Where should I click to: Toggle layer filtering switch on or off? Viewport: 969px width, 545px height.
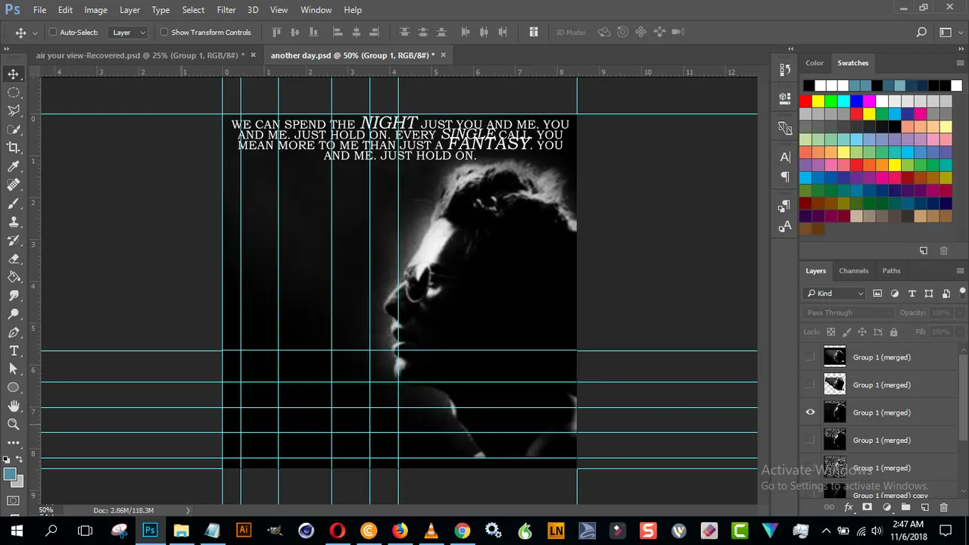click(963, 293)
